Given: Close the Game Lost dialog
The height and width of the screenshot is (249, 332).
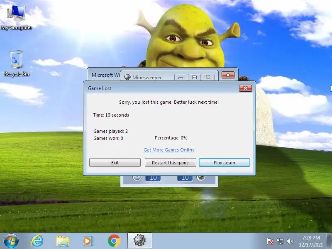Looking at the screenshot, I should pos(245,88).
